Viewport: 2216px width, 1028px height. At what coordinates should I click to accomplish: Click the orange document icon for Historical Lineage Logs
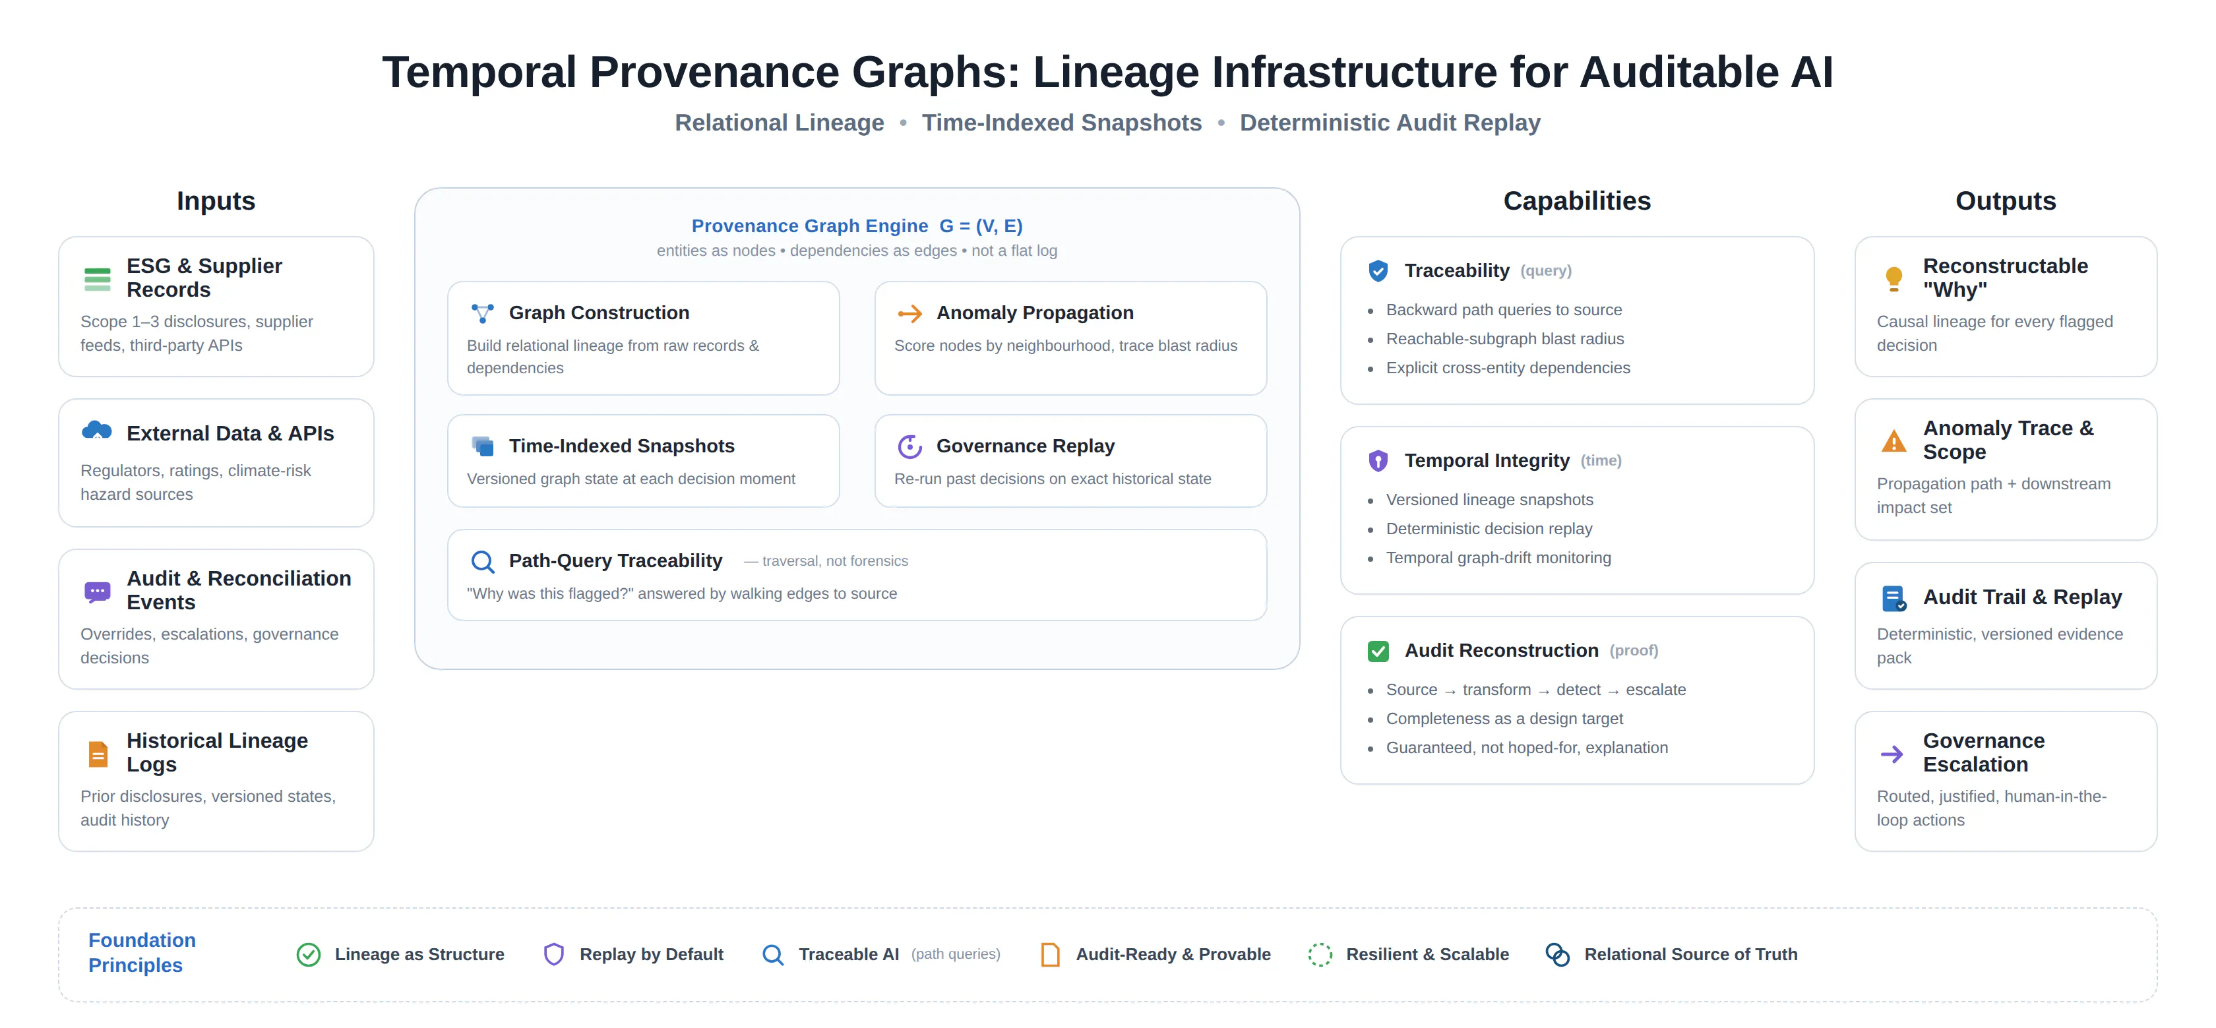click(x=98, y=754)
